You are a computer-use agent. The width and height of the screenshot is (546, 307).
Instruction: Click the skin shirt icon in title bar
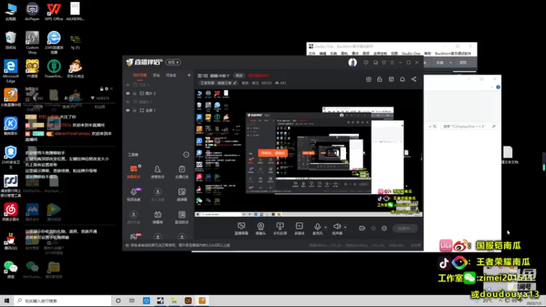(x=384, y=63)
